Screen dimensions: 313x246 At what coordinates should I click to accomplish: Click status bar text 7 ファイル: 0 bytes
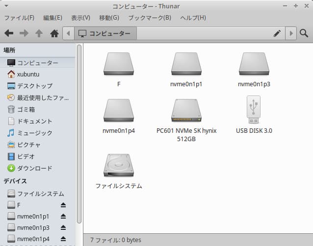(x=115, y=240)
